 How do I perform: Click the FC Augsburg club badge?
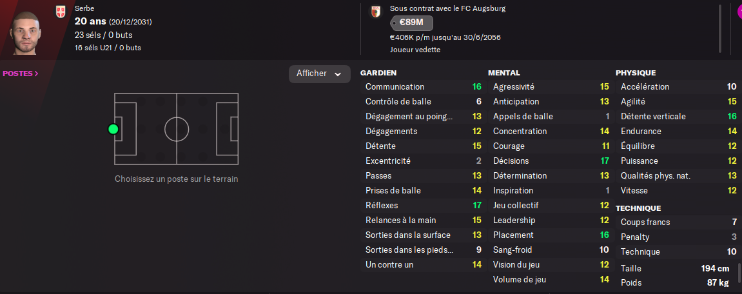pyautogui.click(x=375, y=12)
